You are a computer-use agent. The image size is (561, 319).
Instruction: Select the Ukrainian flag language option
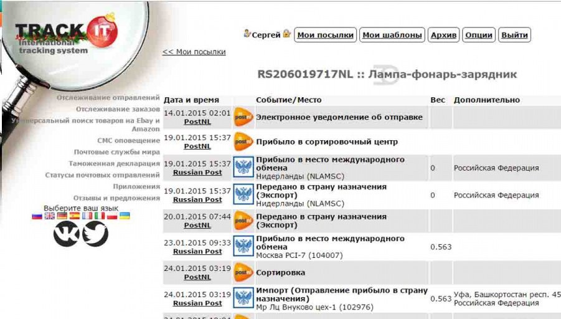[x=125, y=216]
